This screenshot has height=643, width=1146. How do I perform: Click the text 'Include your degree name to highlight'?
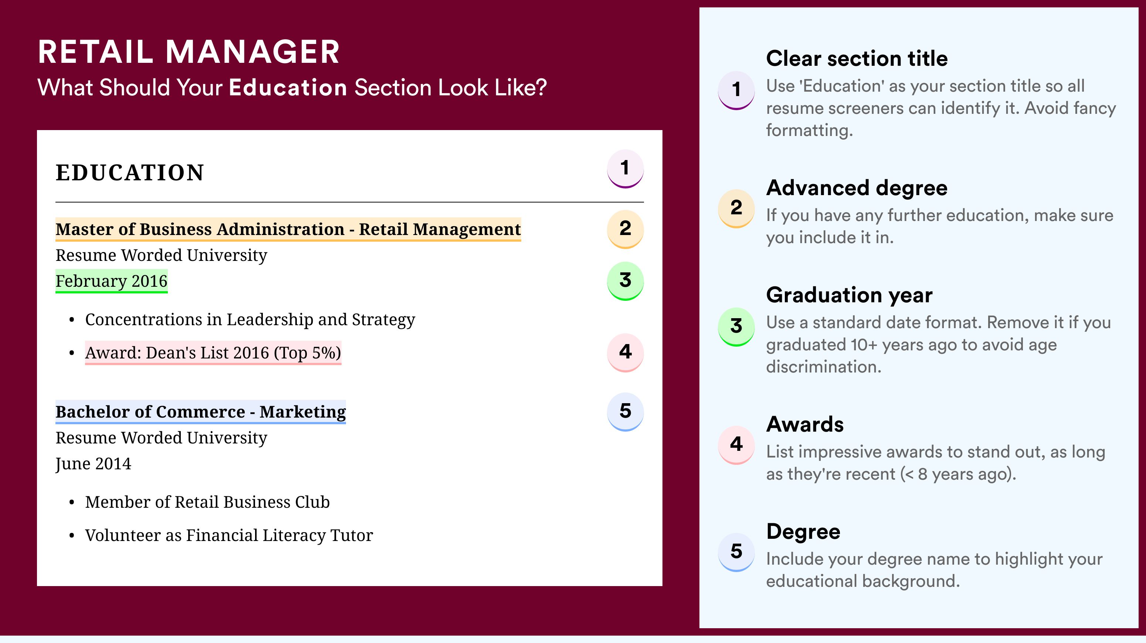click(934, 570)
